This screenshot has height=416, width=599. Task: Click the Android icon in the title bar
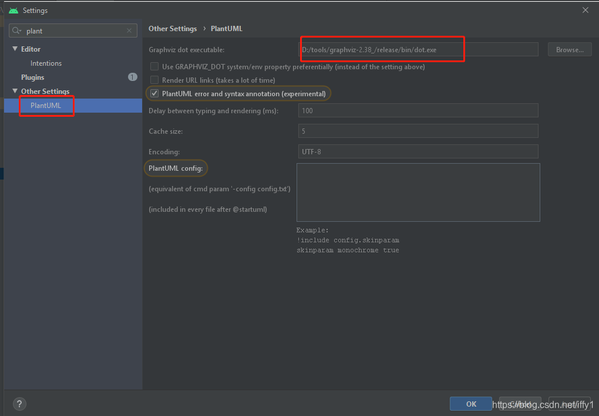click(x=13, y=10)
